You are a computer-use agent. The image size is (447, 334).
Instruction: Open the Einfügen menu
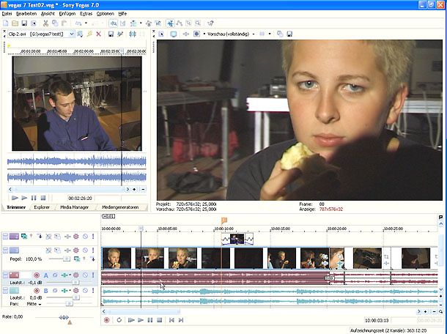coord(67,14)
